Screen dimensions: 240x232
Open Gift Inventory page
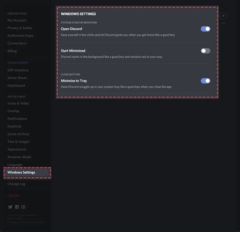coord(18,70)
